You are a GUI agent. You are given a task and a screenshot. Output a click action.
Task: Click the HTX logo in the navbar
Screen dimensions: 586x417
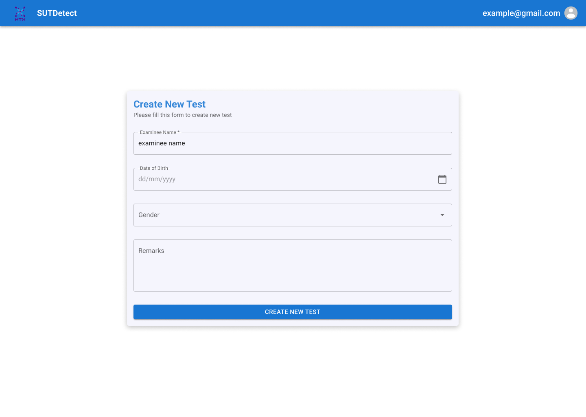coord(20,13)
